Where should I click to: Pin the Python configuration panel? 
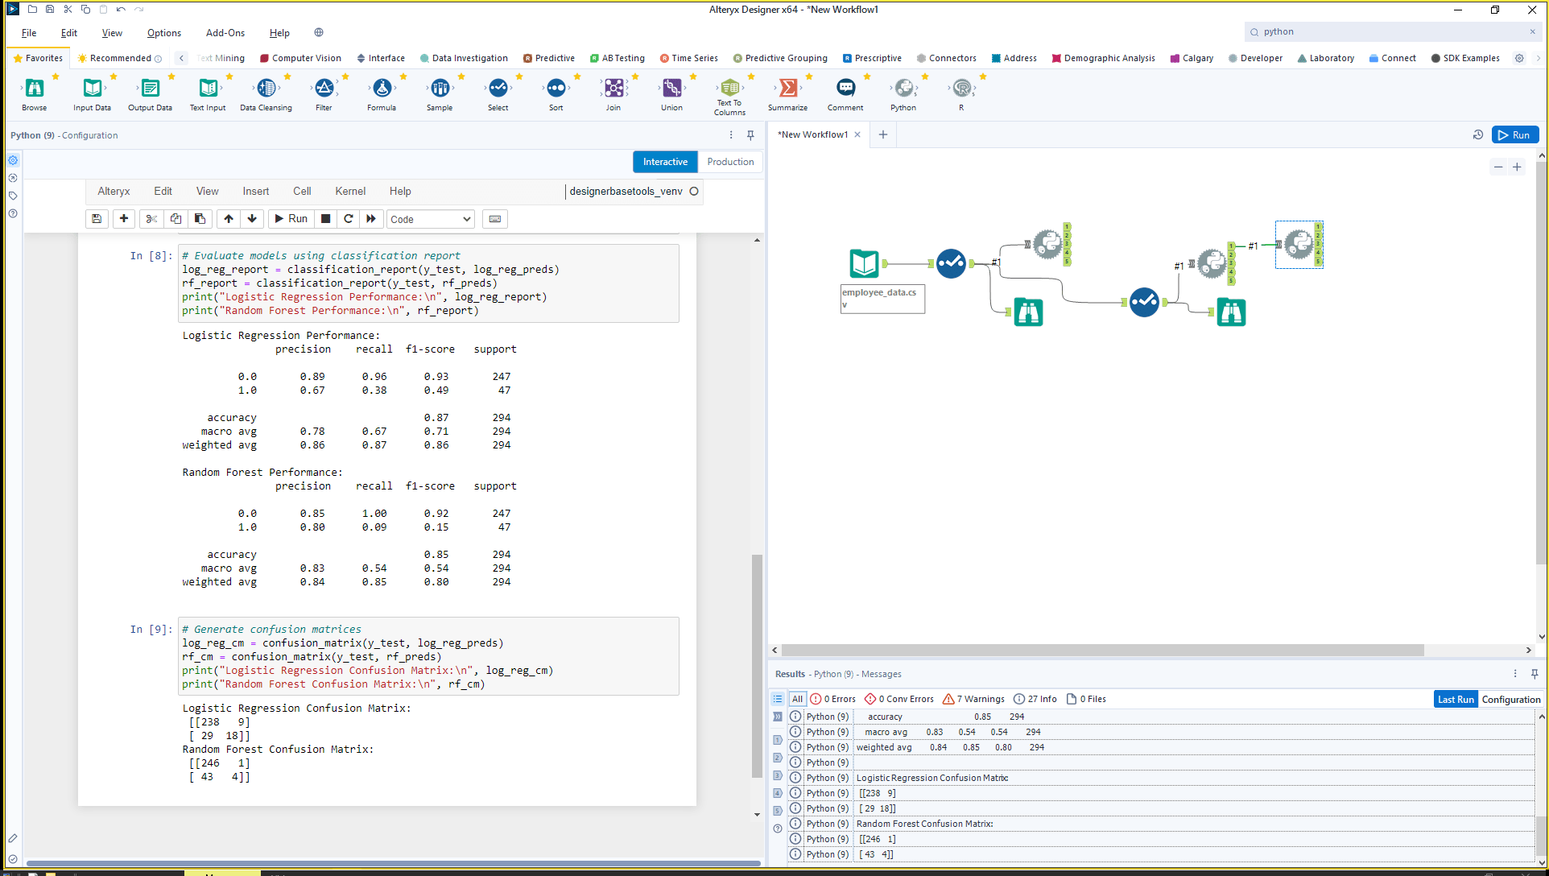[750, 134]
